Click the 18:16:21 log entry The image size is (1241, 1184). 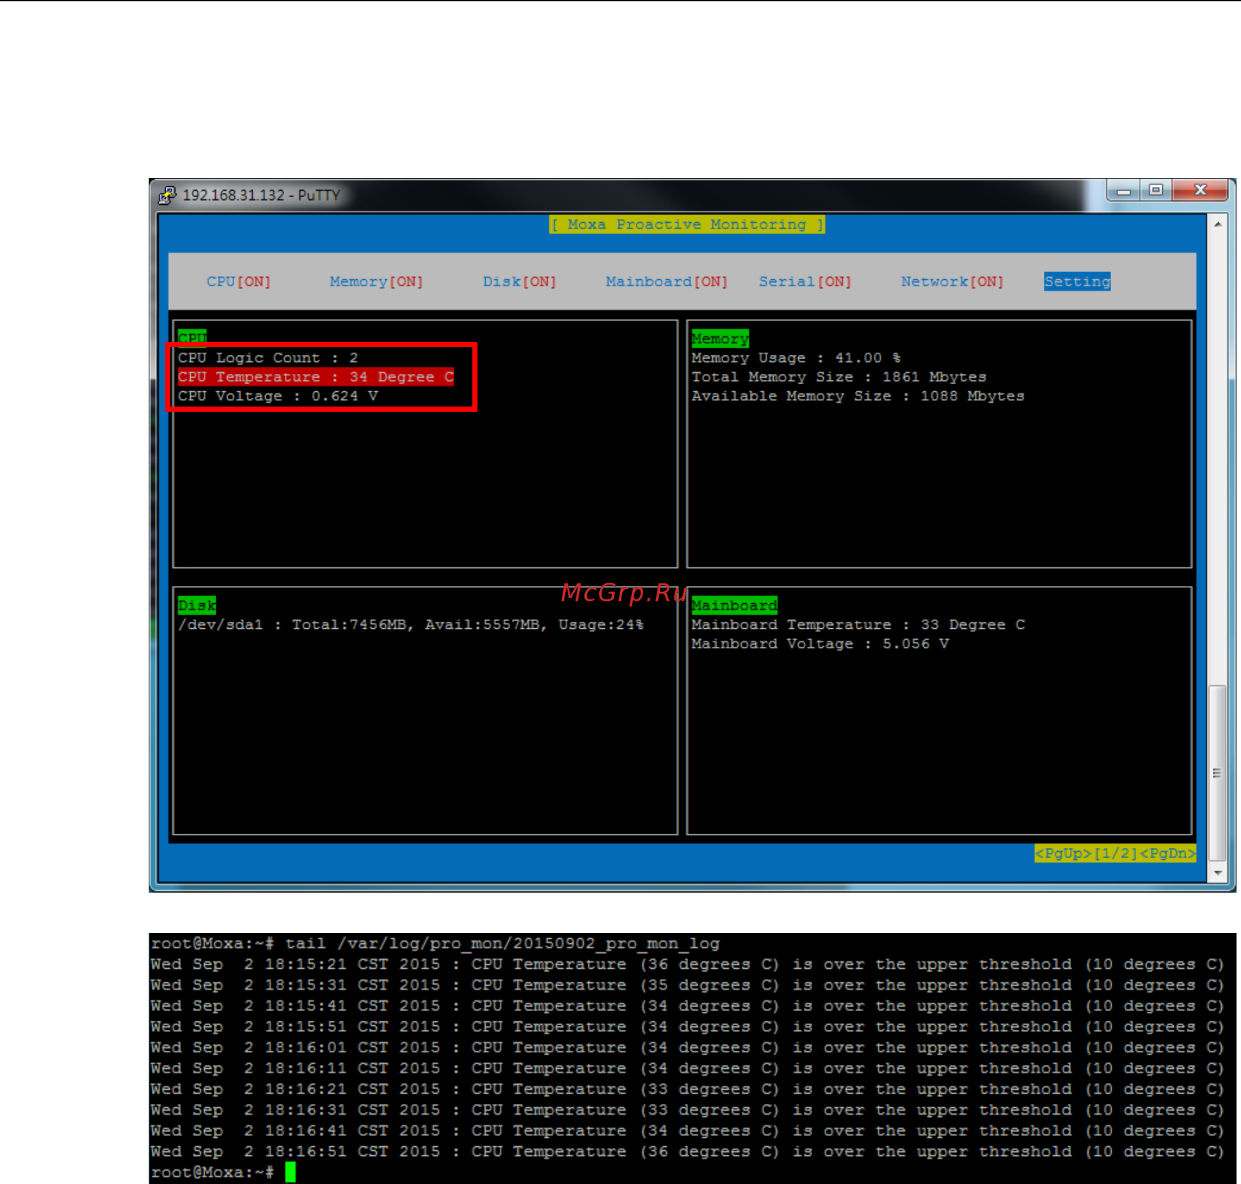click(687, 1089)
